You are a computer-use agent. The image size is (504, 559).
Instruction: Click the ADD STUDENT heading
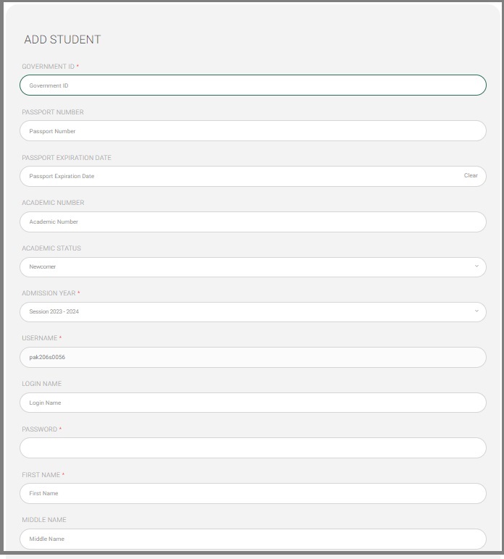(x=62, y=39)
